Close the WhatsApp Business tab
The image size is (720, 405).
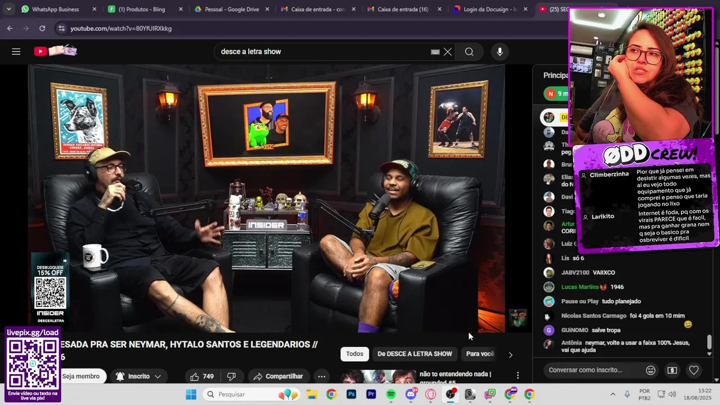pyautogui.click(x=94, y=10)
